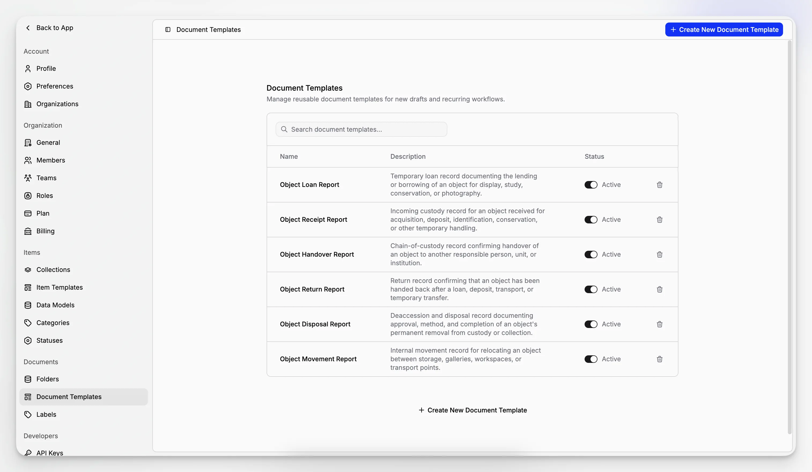Delete Object Loan Report via its trash icon
This screenshot has height=472, width=812.
(660, 185)
